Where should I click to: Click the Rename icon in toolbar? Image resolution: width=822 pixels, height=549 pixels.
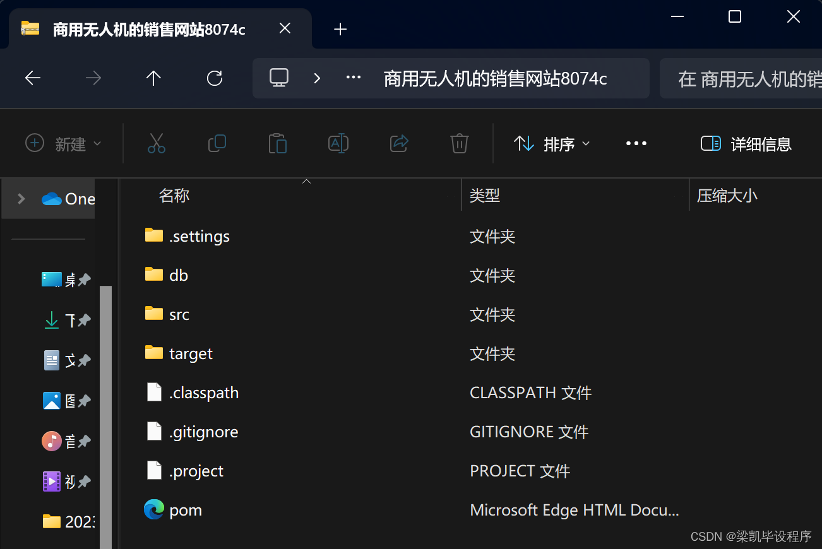[338, 143]
